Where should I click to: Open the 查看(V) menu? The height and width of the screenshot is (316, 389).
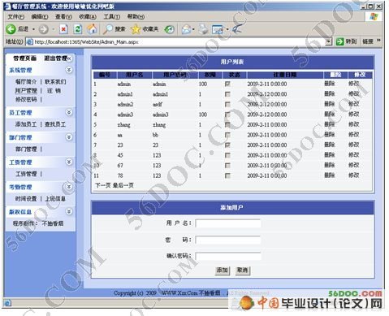point(63,17)
